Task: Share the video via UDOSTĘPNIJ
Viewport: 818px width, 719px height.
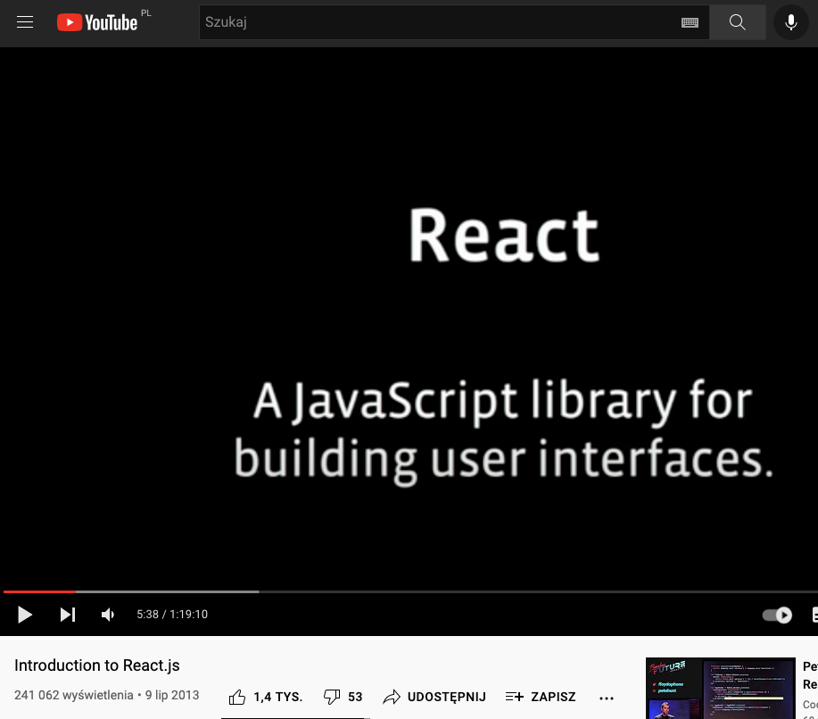Action: click(x=434, y=697)
